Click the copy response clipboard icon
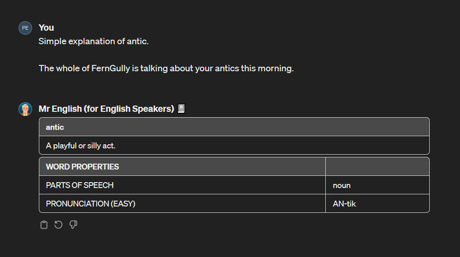 tap(44, 225)
